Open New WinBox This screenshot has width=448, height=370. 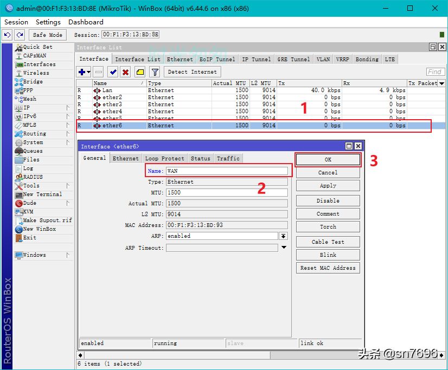click(39, 229)
